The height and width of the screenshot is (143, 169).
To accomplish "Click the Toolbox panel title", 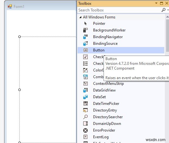I will click(x=85, y=3).
